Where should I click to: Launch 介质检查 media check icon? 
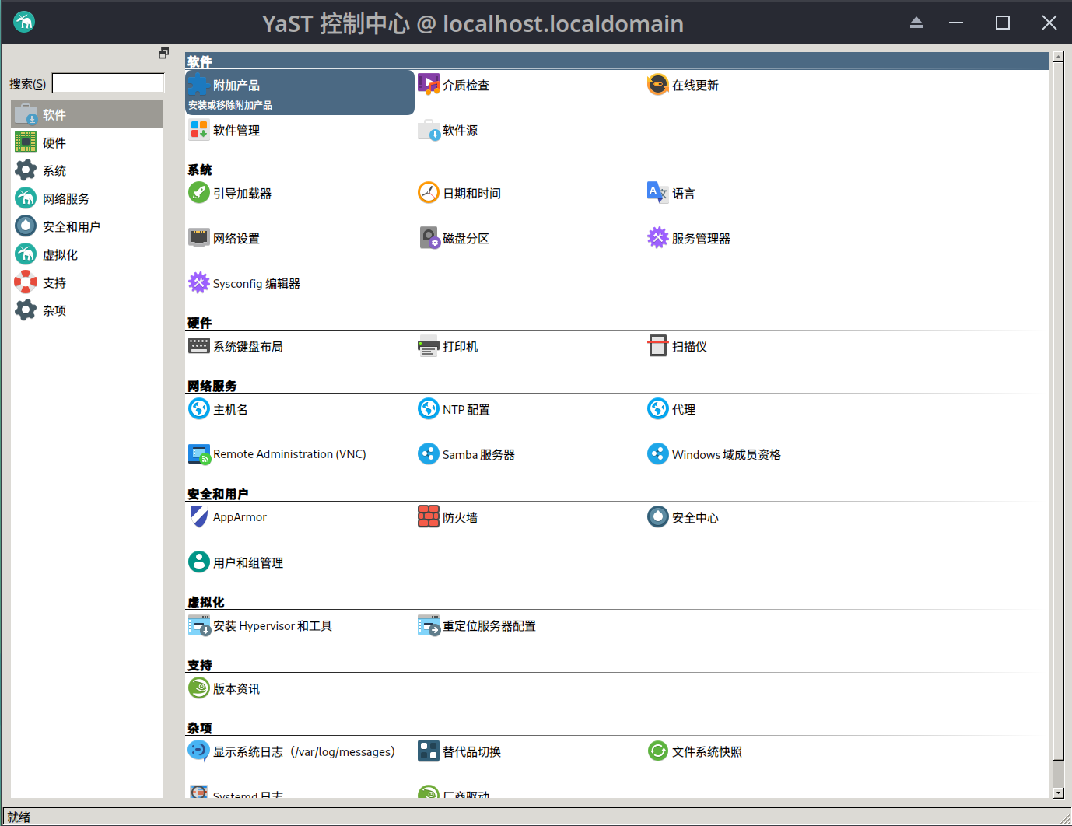(x=429, y=84)
